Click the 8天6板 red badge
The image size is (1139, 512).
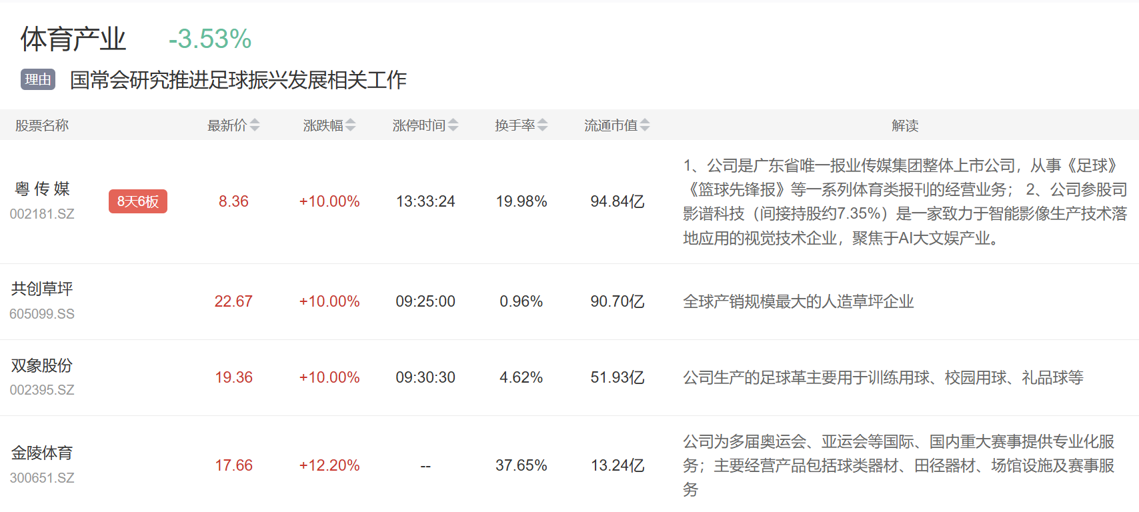(138, 201)
